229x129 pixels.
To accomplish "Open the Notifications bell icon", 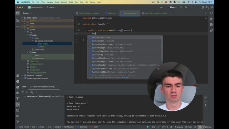I will pyautogui.click(x=211, y=13).
